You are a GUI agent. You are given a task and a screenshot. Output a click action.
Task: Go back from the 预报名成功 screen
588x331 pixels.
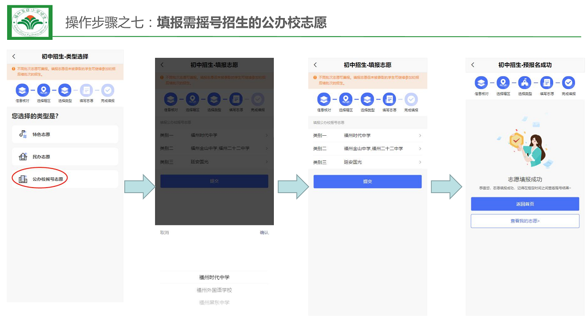[473, 65]
